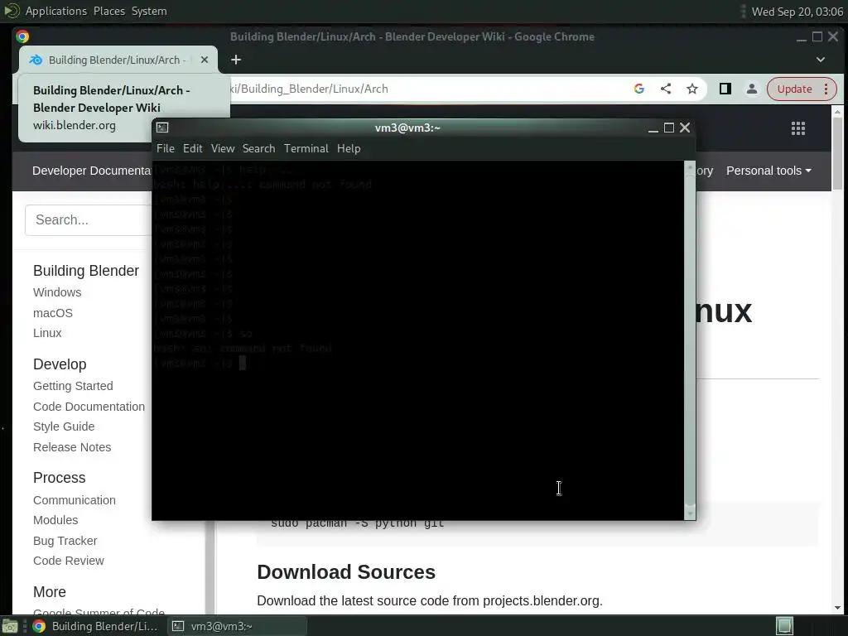The width and height of the screenshot is (848, 636).
Task: Click the Update button in Chrome
Action: 794,89
